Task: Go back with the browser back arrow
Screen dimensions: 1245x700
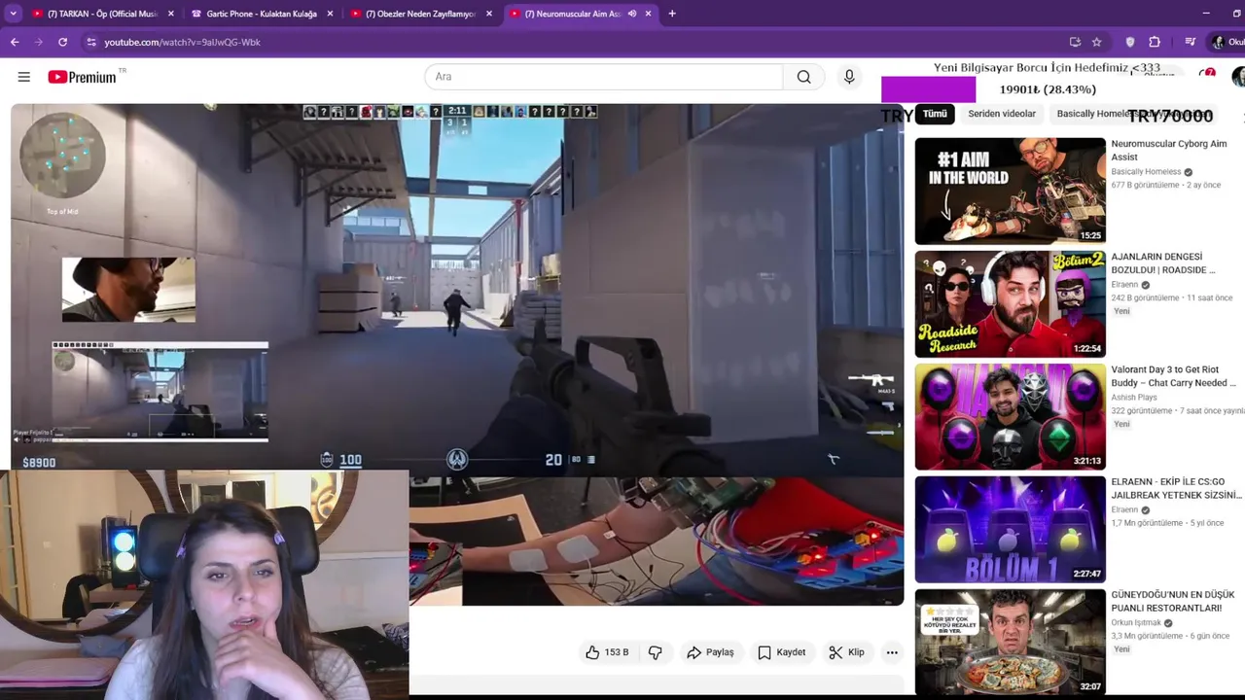Action: [15, 42]
